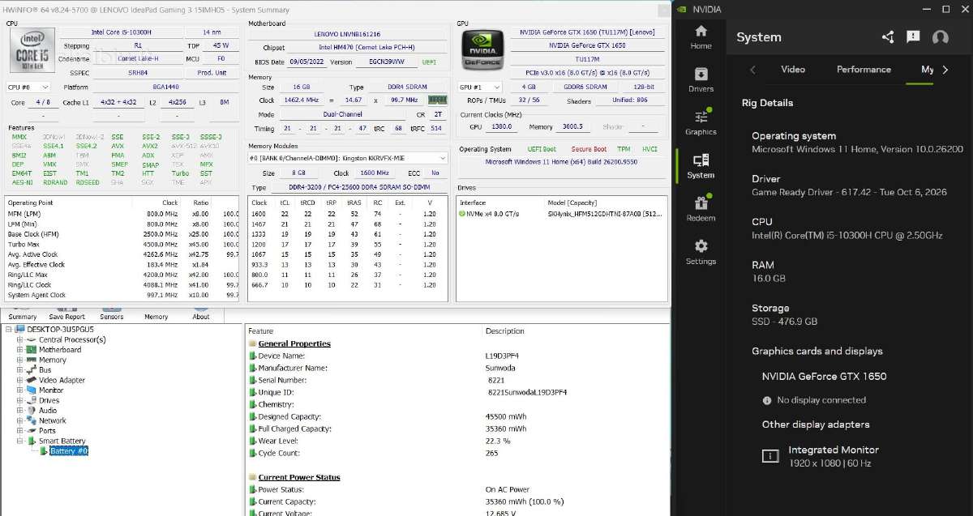Click the Wear Level value 22.3 %
The image size is (973, 516).
point(498,441)
